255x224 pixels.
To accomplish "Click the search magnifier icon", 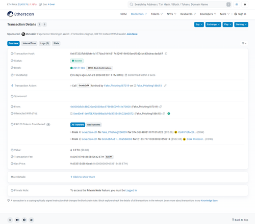I will click(131, 5).
